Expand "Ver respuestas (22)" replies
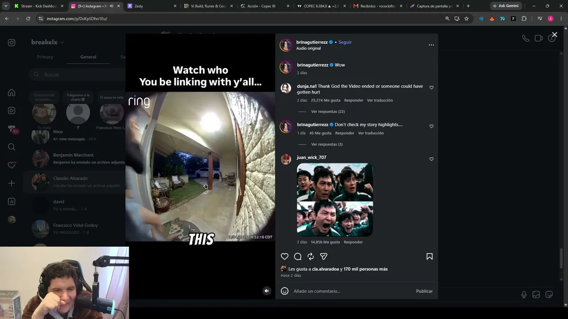Viewport: 568px width, 319px height. tap(328, 112)
